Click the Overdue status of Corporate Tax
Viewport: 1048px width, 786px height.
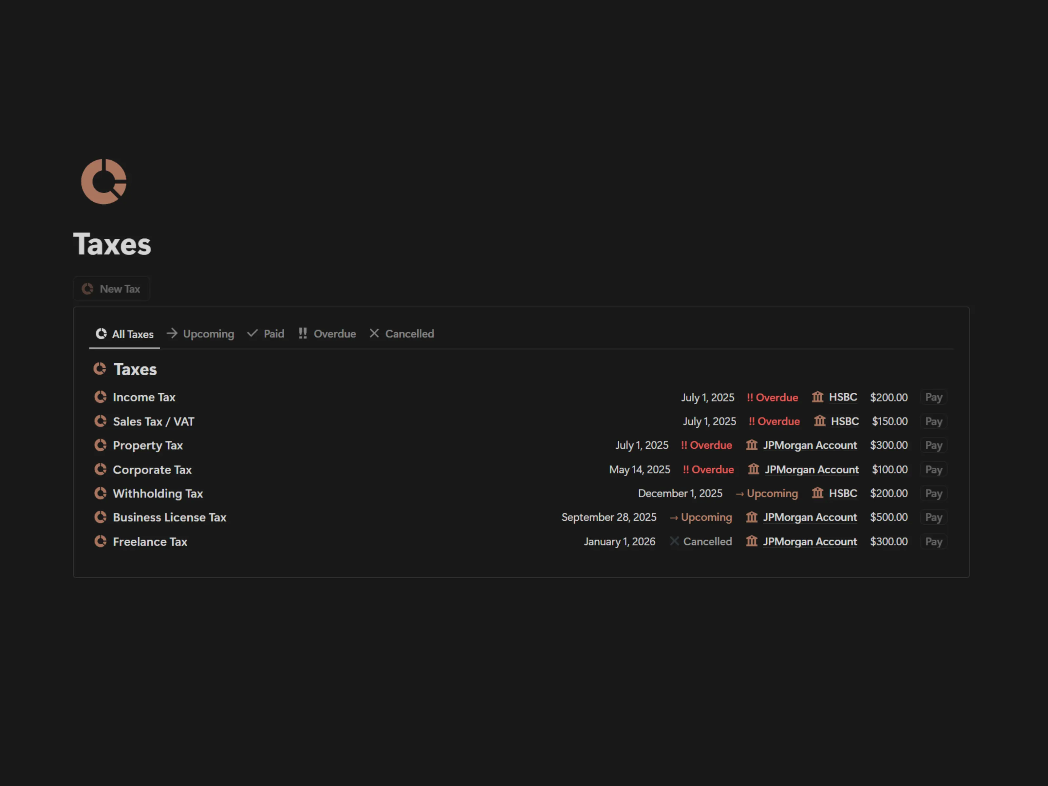point(708,470)
